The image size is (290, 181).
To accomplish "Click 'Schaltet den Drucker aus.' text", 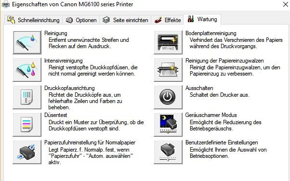I will (x=220, y=95).
